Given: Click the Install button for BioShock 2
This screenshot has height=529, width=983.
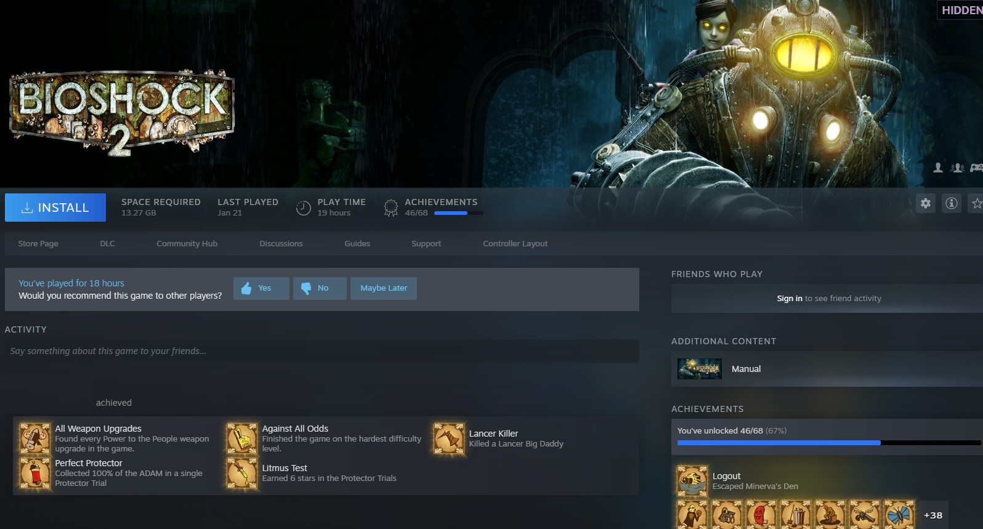Looking at the screenshot, I should pyautogui.click(x=55, y=208).
